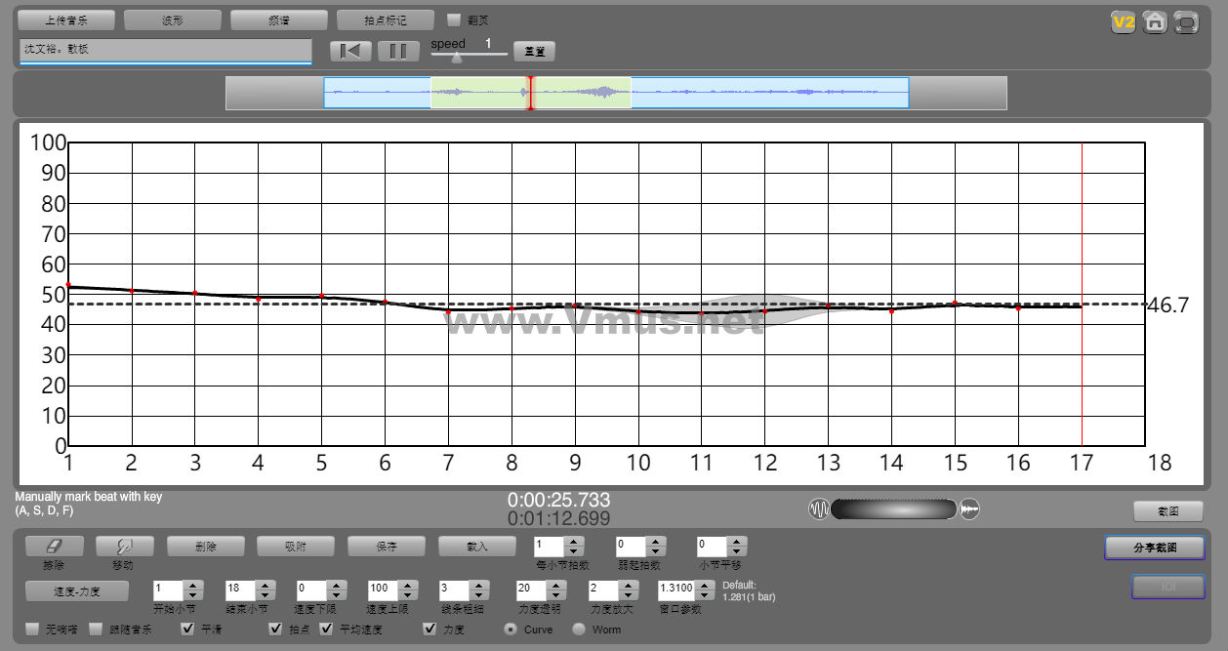
Task: Select the Worm radio button
Action: tap(579, 630)
